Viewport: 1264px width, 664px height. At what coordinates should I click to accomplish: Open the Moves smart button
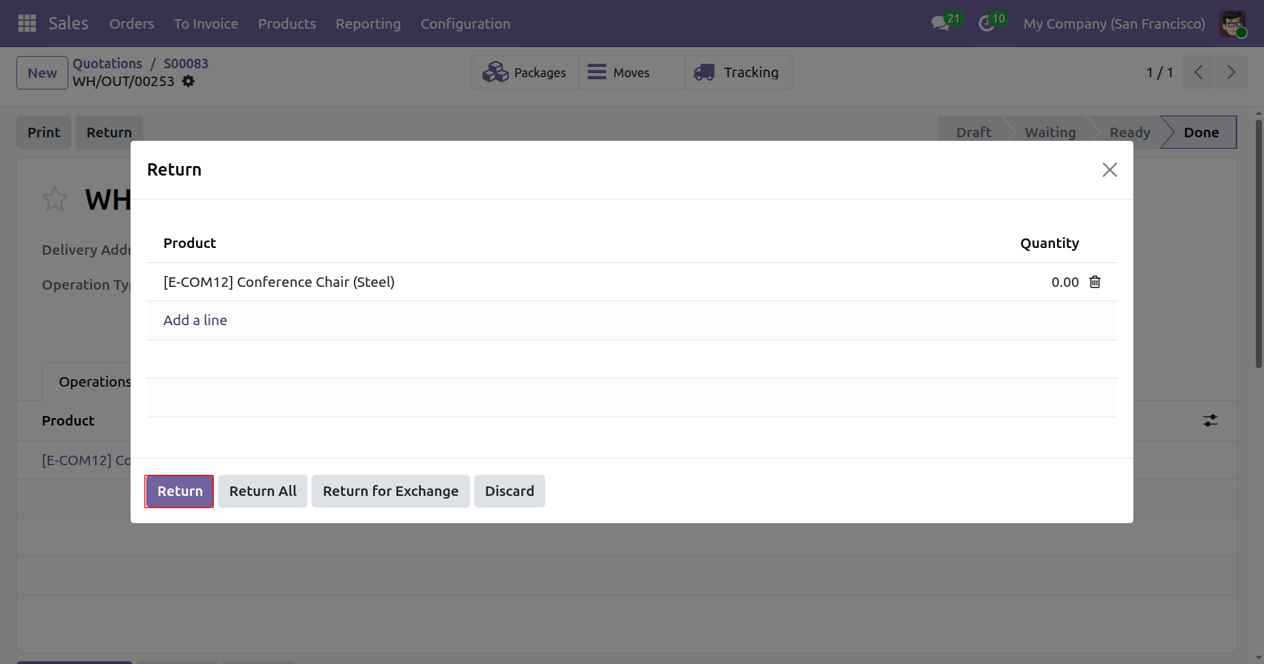click(x=632, y=72)
